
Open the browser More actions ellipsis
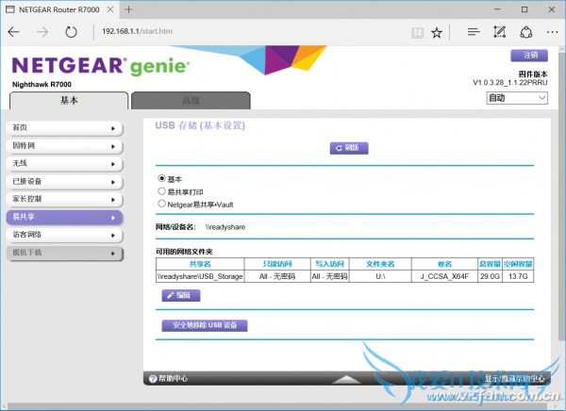(552, 32)
